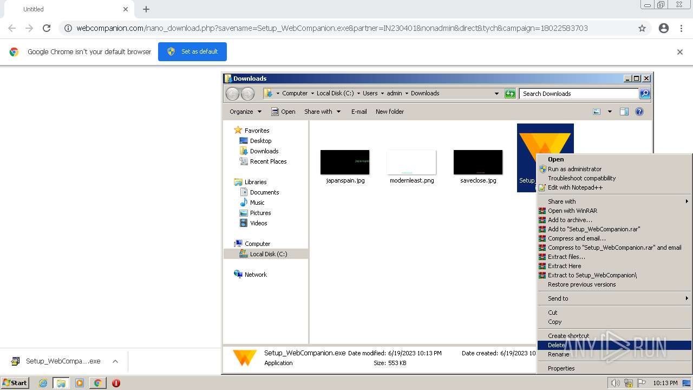Click Set as default button
The height and width of the screenshot is (390, 693).
[192, 51]
